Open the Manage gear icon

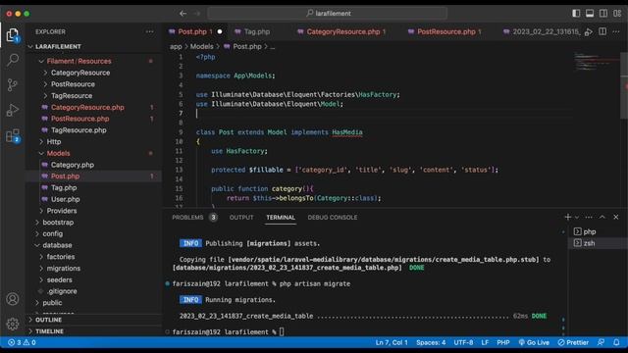13,324
